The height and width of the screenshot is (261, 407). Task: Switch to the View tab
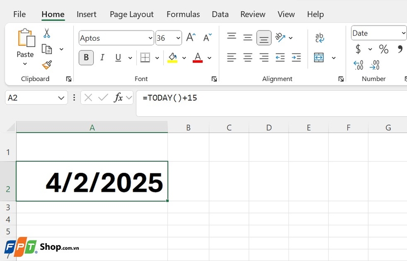coord(286,14)
